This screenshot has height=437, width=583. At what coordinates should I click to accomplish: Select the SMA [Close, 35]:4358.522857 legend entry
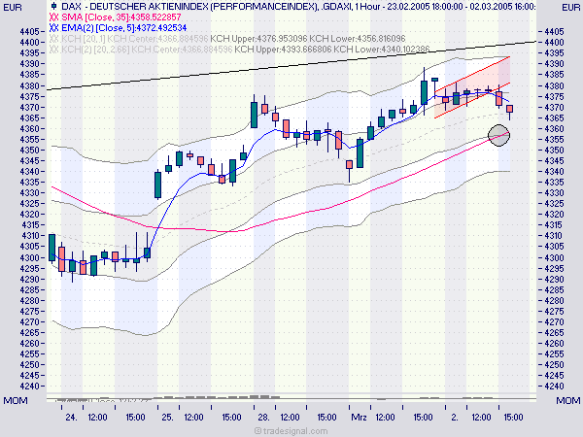[x=121, y=17]
